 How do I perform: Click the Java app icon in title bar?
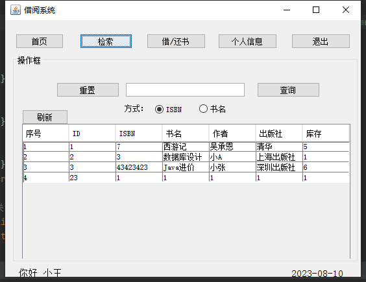tap(16, 10)
